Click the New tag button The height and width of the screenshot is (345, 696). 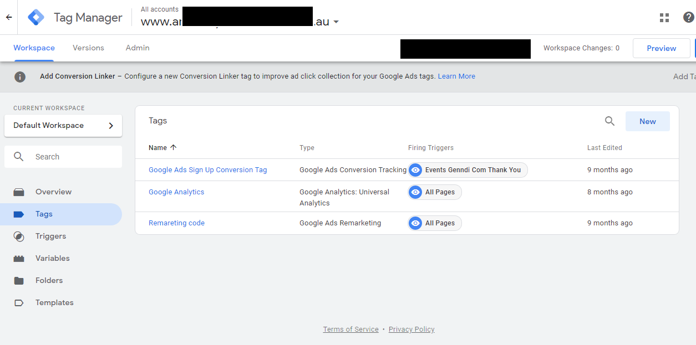[647, 121]
